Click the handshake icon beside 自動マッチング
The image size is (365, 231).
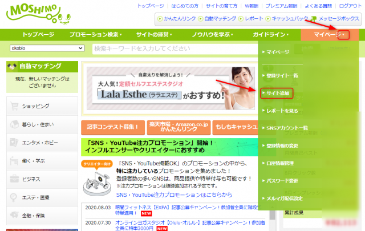[12, 67]
